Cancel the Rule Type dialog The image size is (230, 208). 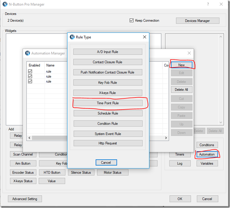(x=106, y=163)
